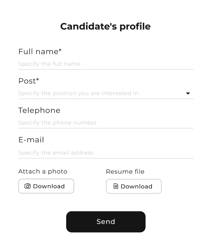Click Download under Attach a photo

coord(46,186)
